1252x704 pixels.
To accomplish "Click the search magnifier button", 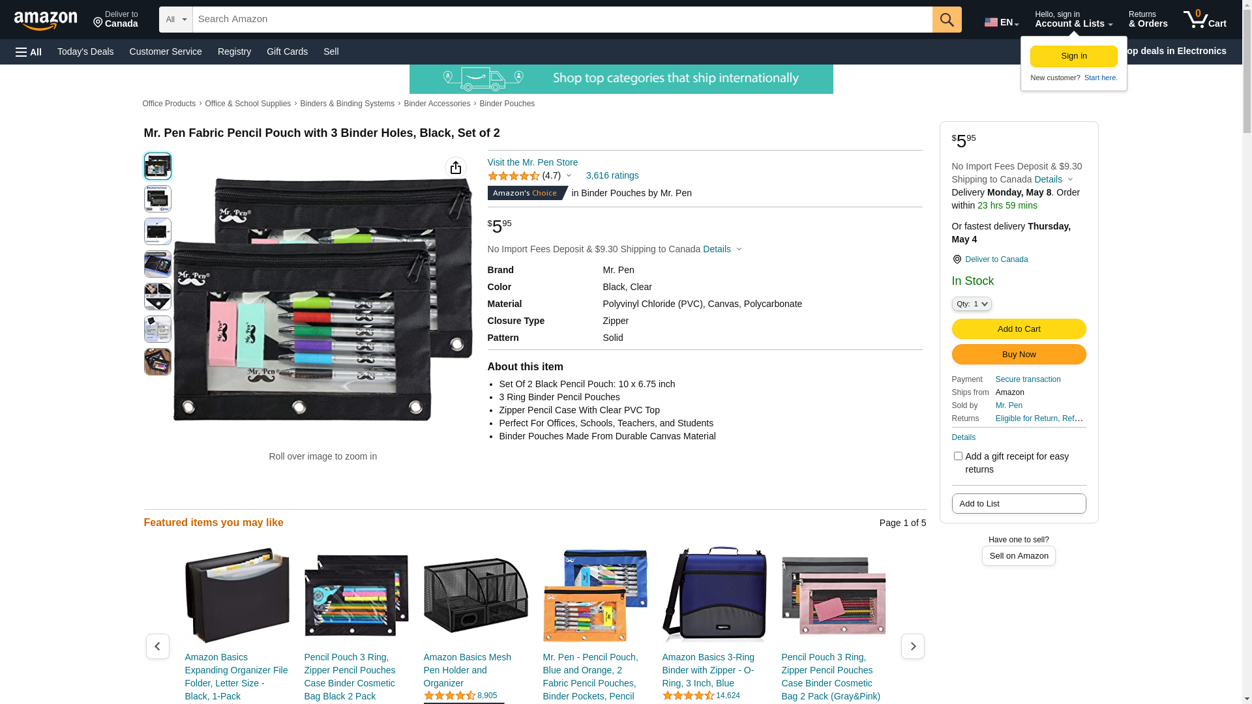I will click(x=947, y=20).
